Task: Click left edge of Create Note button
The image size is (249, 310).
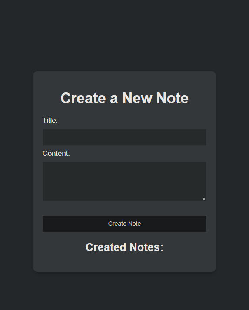Action: pos(44,224)
